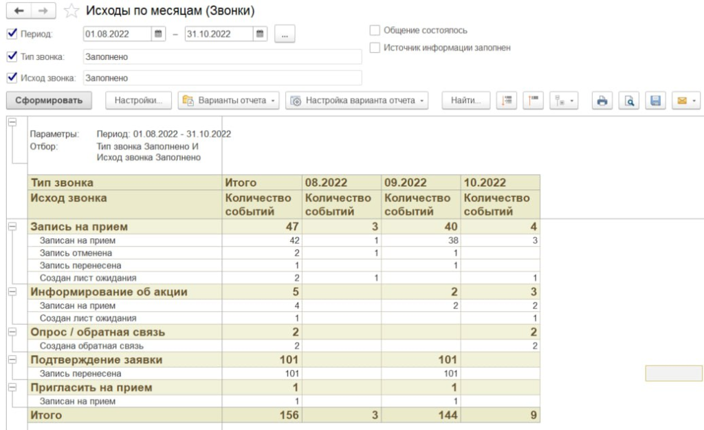
Task: Save the report using the diskette icon
Action: pyautogui.click(x=655, y=101)
